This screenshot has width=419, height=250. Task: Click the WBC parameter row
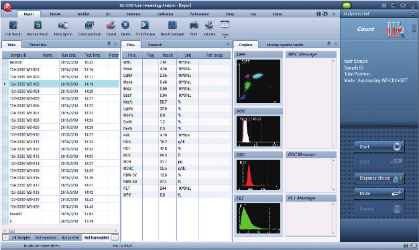(x=176, y=62)
